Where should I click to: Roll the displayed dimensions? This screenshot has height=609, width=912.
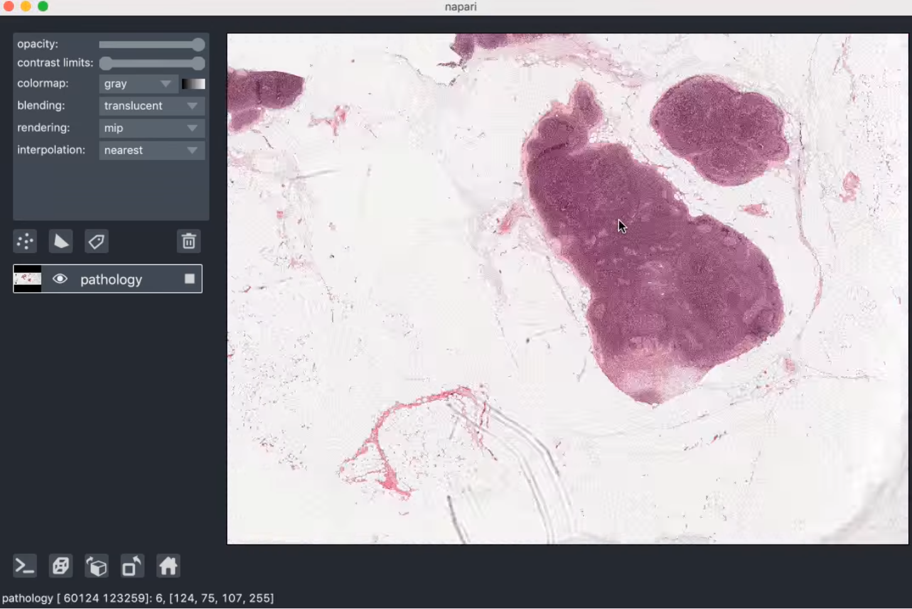(96, 566)
